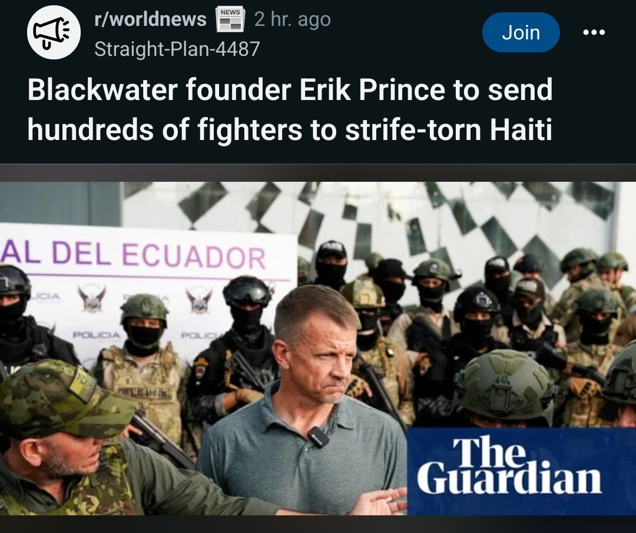Click the '2 hr. ago' timestamp

[293, 19]
